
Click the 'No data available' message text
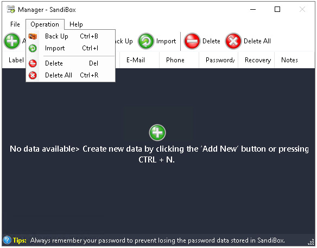[159, 154]
